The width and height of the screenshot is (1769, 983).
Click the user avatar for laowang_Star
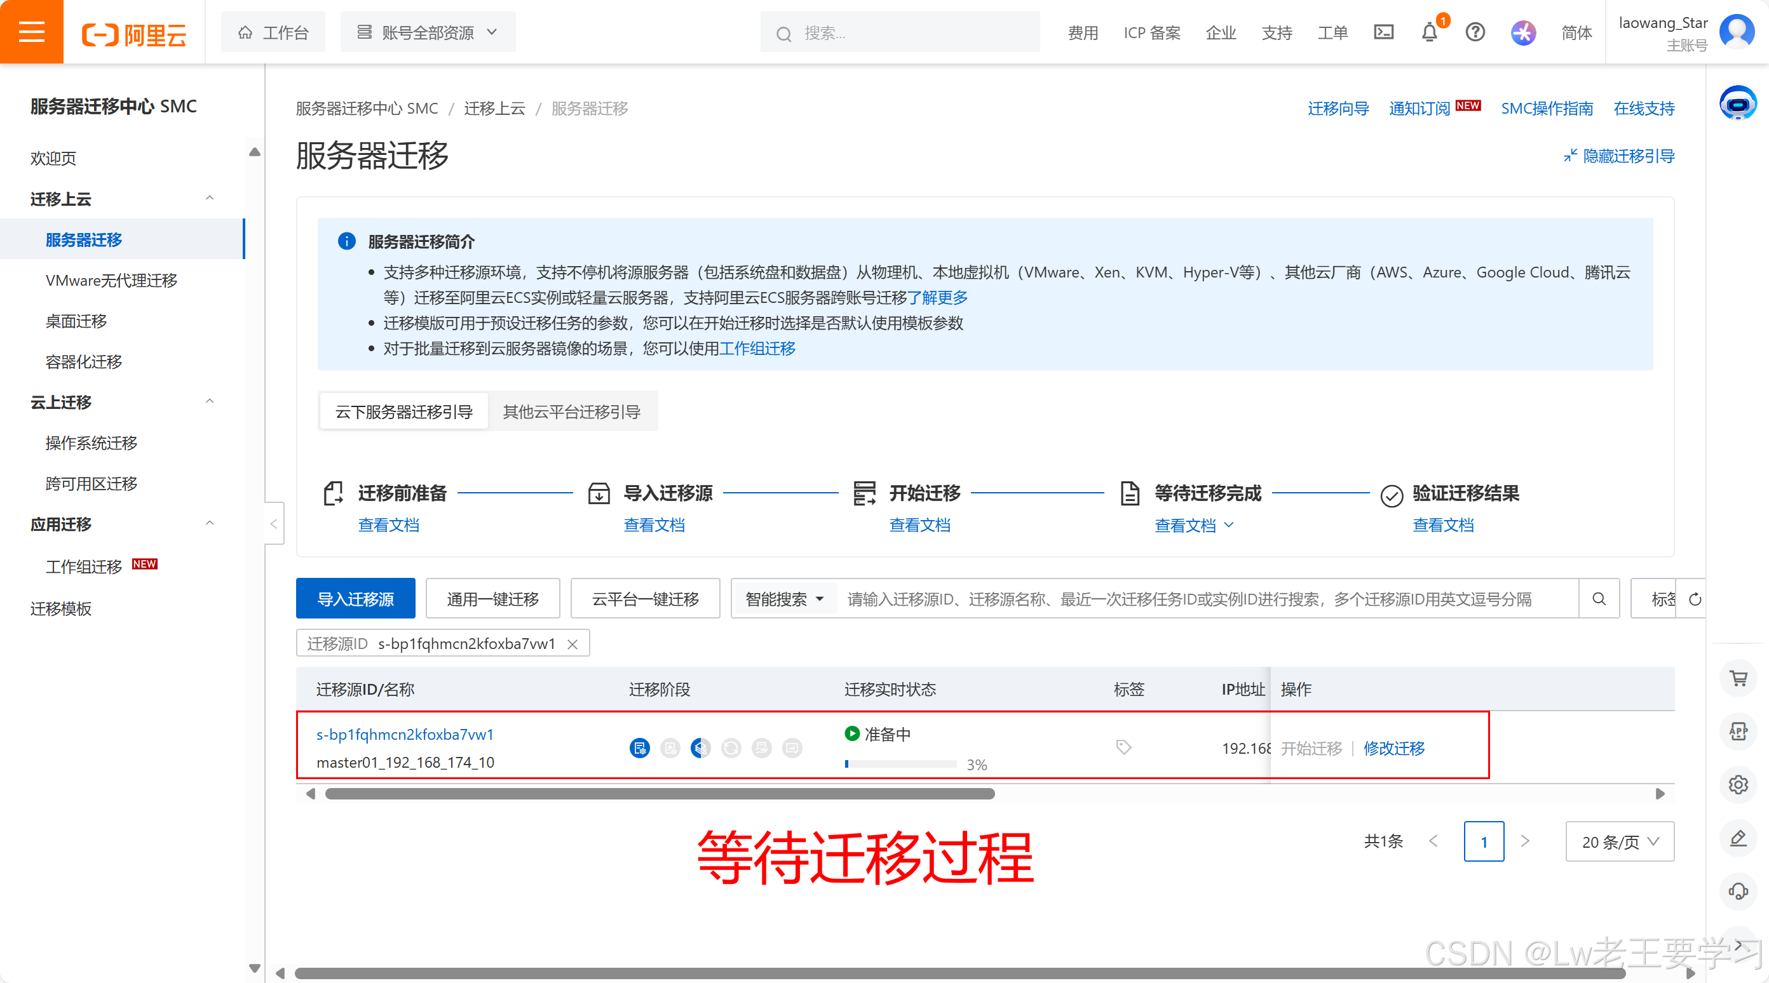coord(1736,32)
